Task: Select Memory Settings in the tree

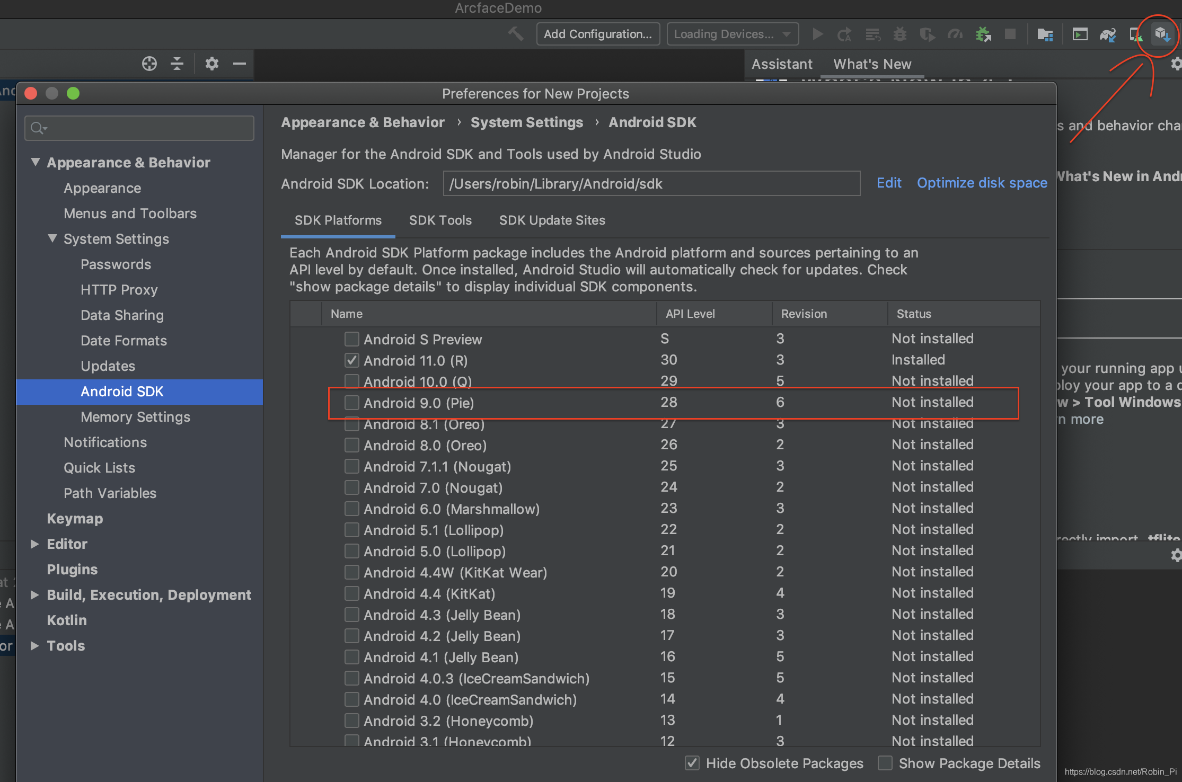Action: point(135,417)
